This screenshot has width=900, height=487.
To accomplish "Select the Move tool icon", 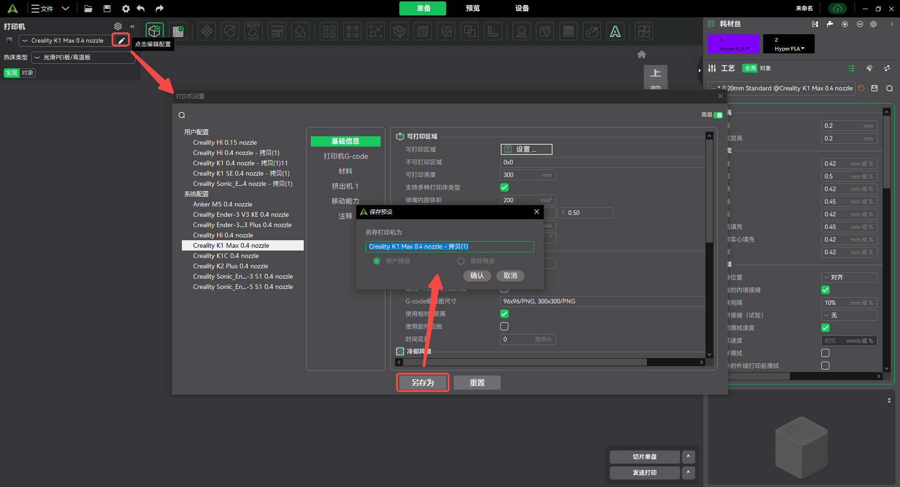I will pyautogui.click(x=207, y=31).
